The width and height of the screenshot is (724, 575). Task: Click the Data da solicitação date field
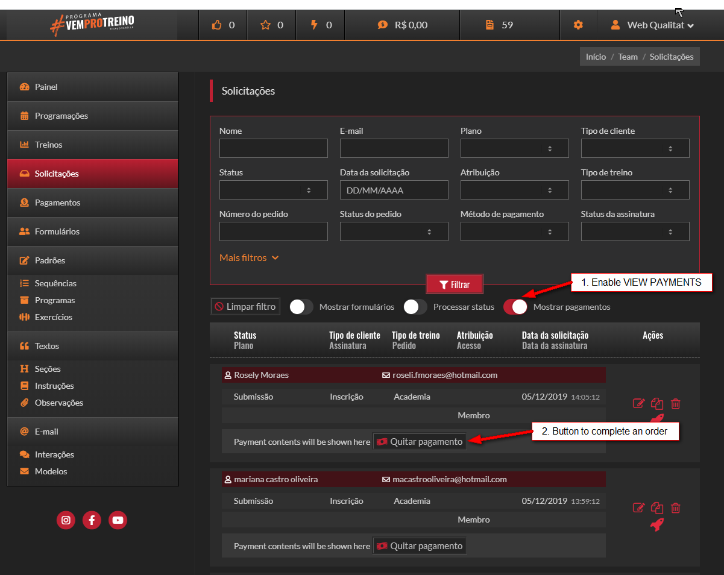tap(394, 190)
